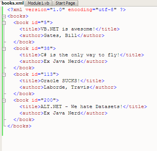Click the id="113" attribute value
Screen dimensions: 157x151
coord(48,74)
